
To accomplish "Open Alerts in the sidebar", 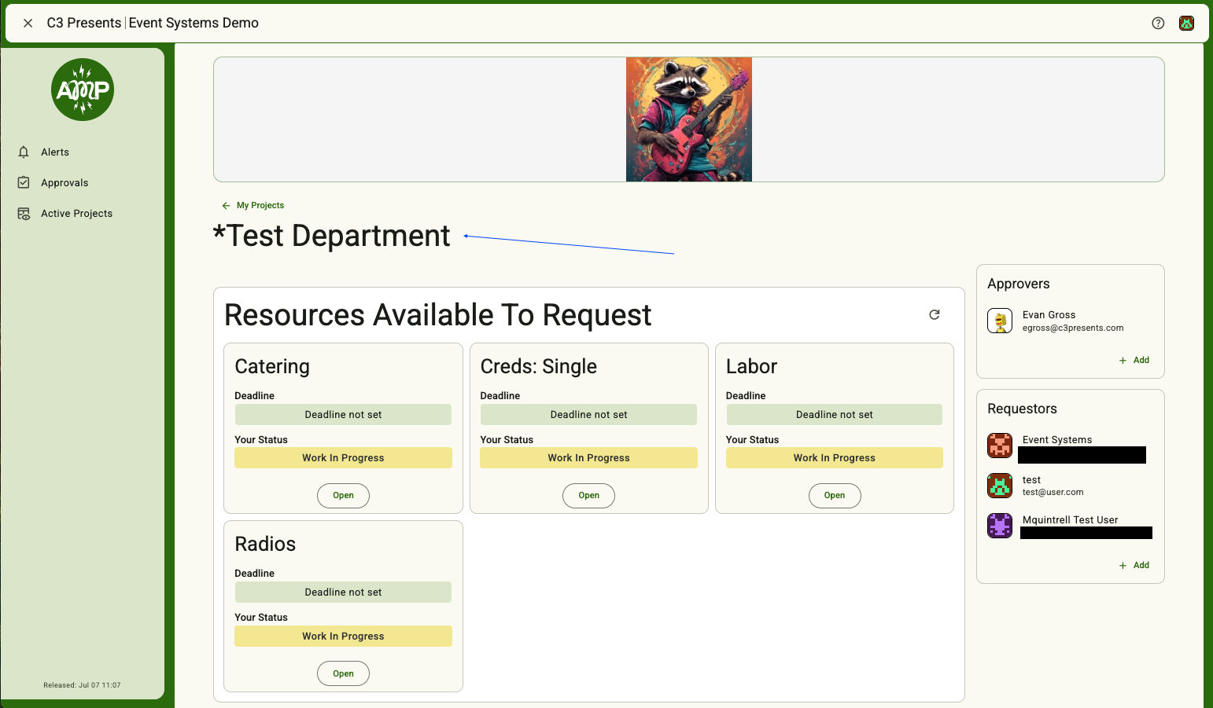I will 55,152.
